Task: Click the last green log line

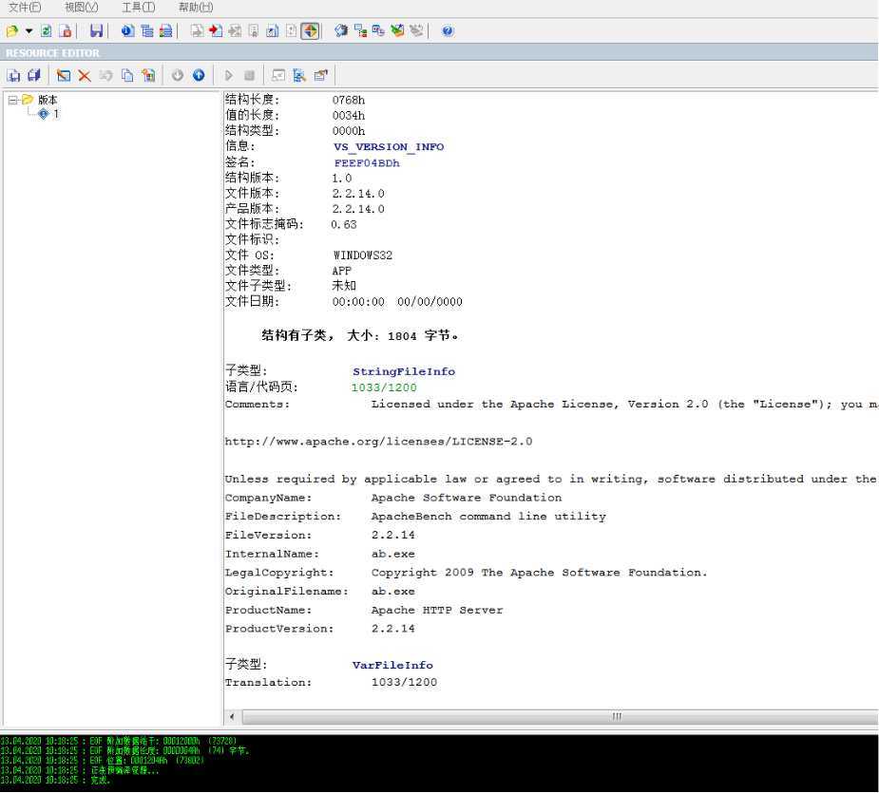Action: click(55, 780)
